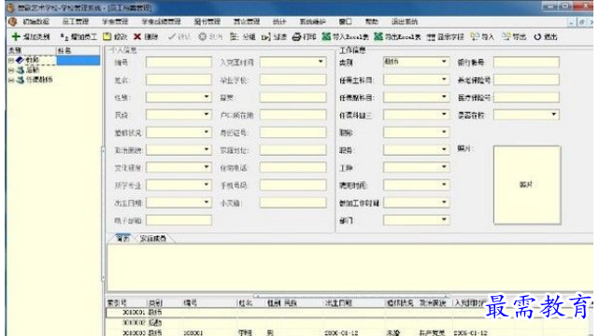Open the 部门 dropdown
Screen dimensions: 599x336
(x=444, y=220)
